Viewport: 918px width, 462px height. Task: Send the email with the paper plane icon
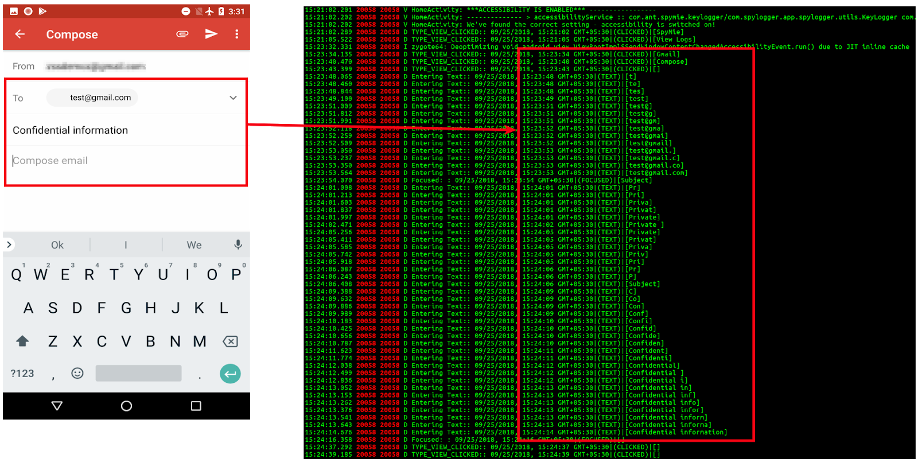pyautogui.click(x=211, y=34)
